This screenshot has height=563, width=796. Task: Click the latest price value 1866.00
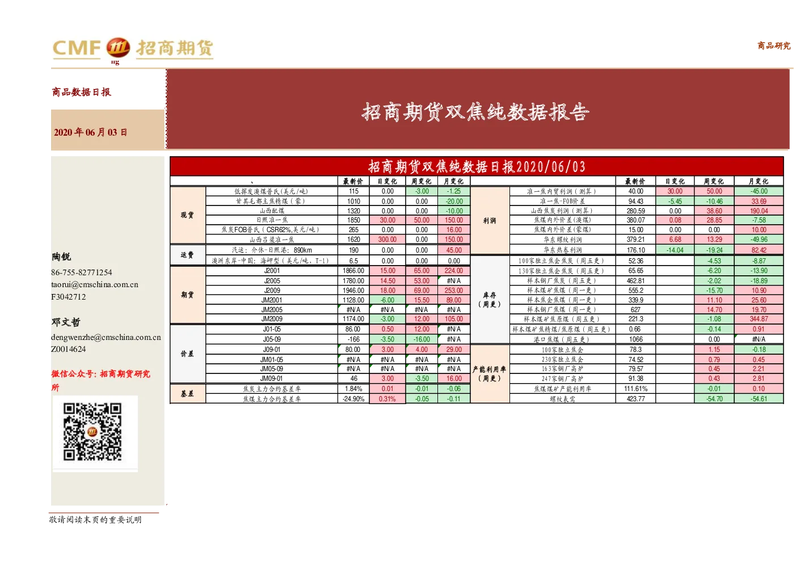(x=353, y=271)
